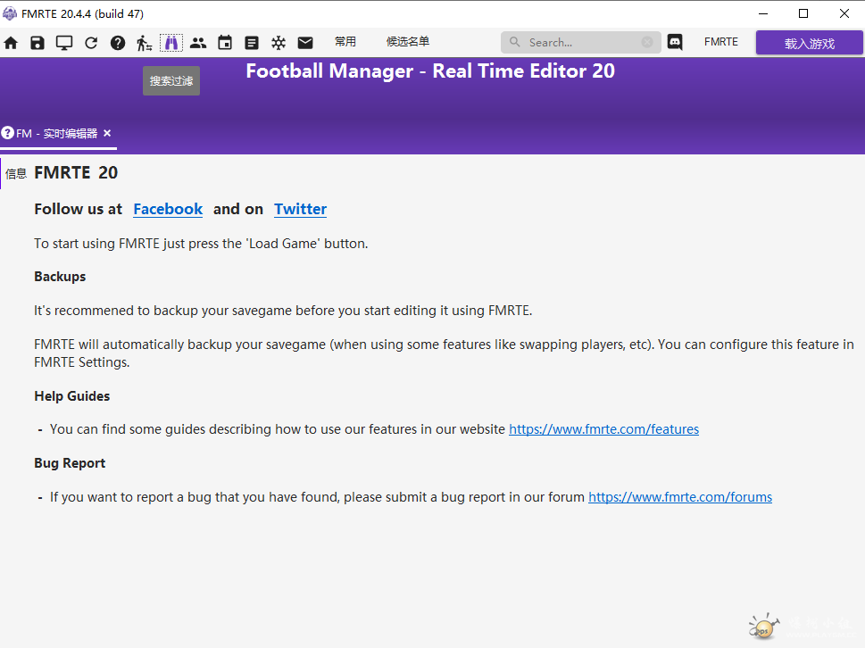Click the Reload refresh arrow icon
The height and width of the screenshot is (648, 865).
[x=91, y=43]
